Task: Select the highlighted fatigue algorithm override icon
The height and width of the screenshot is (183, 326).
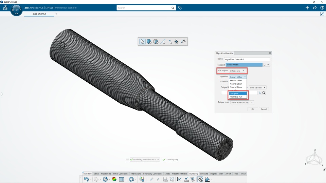Action: coord(200,179)
